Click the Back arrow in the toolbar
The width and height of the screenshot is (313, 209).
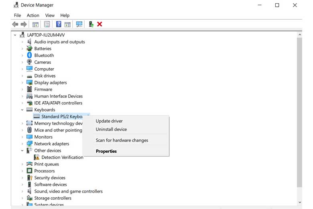coord(15,24)
